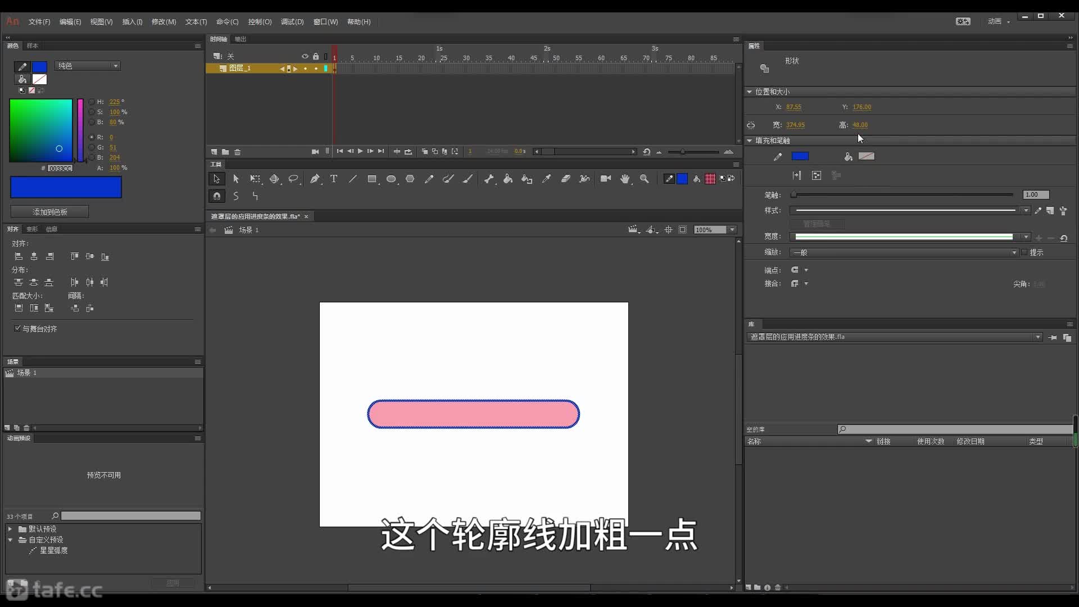
Task: Select the G green radio button
Action: coord(92,147)
